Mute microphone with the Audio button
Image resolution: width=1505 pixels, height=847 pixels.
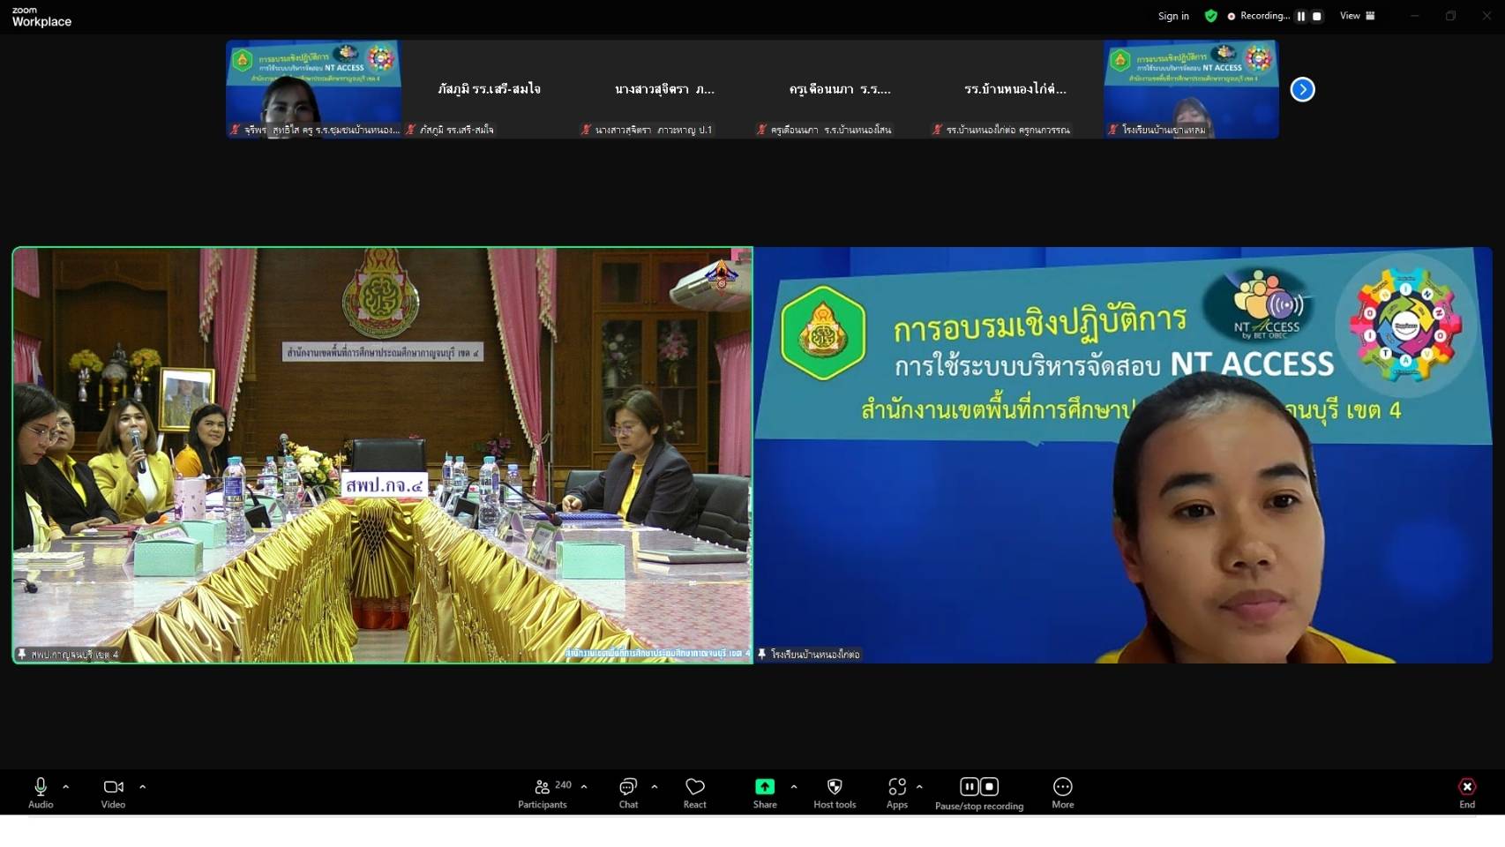click(x=41, y=791)
